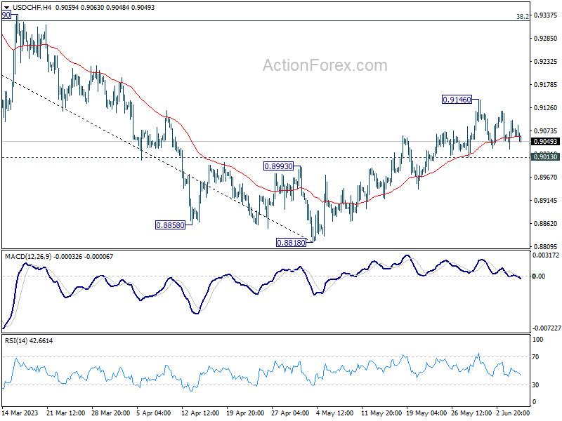The width and height of the screenshot is (562, 421).
Task: Click the 4 May 12:00 time label
Action: (335, 413)
